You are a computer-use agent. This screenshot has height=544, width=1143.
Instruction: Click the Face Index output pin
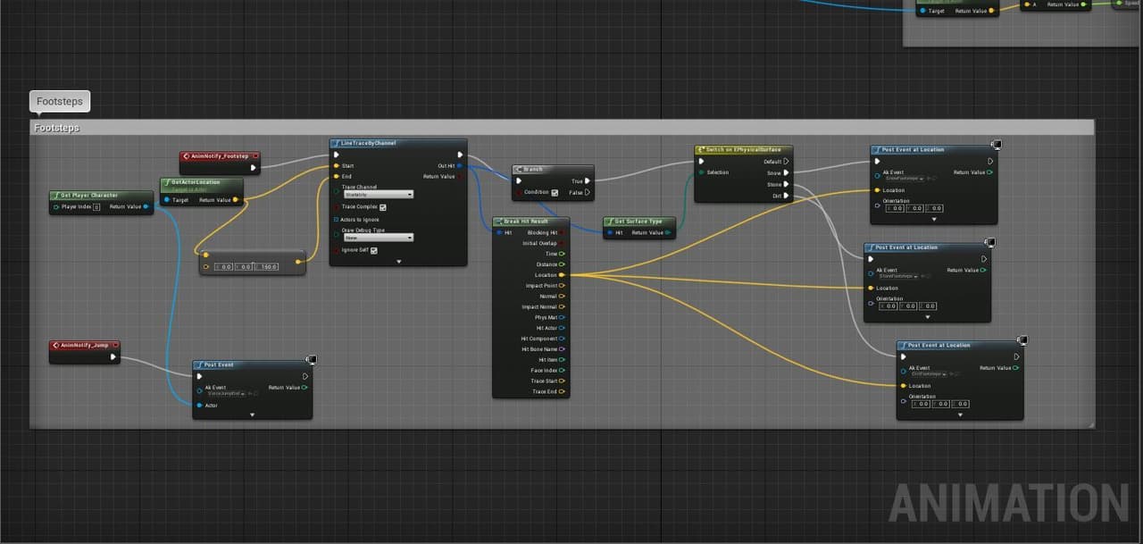[x=562, y=370]
